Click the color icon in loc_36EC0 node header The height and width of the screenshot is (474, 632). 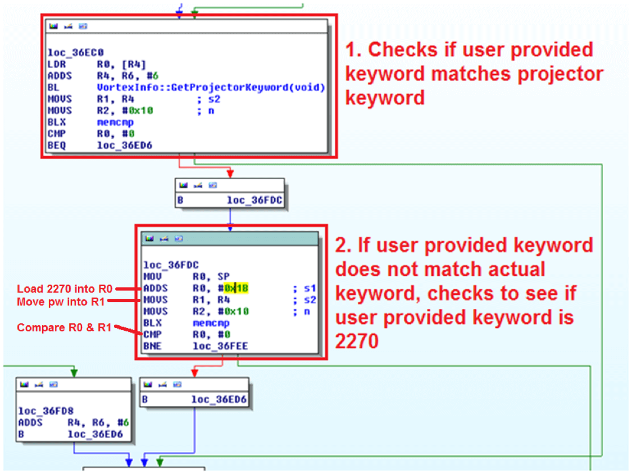click(x=53, y=26)
